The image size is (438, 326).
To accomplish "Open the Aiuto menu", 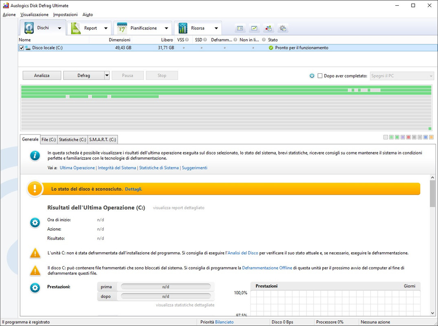I will click(x=88, y=15).
